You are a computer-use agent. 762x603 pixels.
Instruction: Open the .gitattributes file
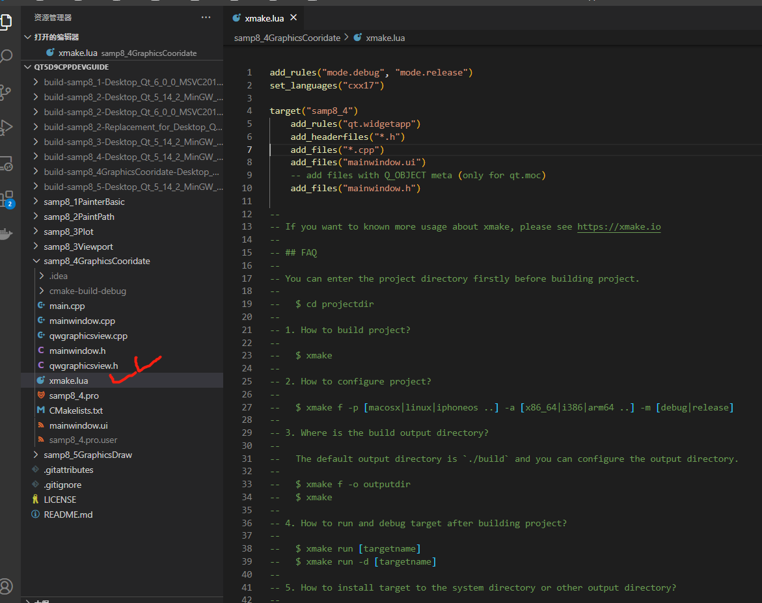click(x=68, y=470)
